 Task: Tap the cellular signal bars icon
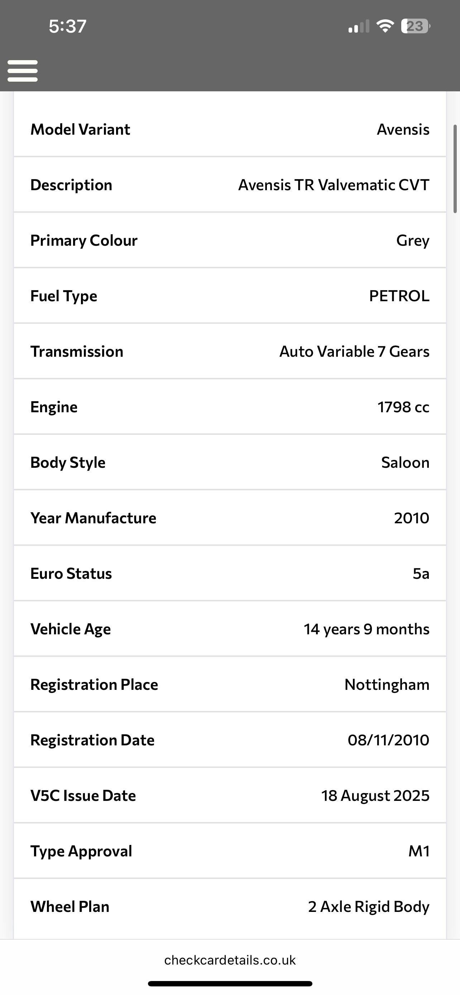[x=359, y=26]
